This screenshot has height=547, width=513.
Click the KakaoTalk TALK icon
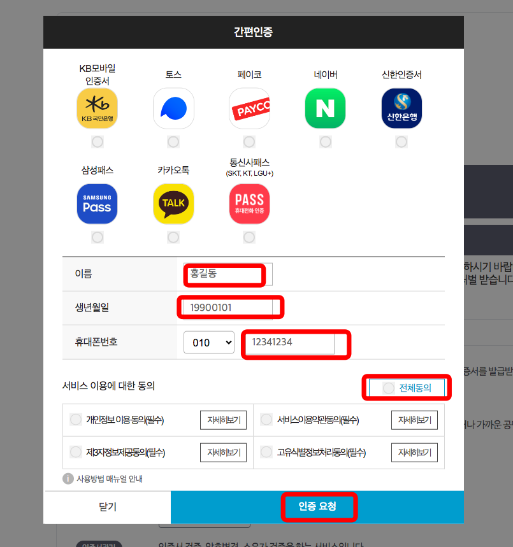tap(173, 204)
